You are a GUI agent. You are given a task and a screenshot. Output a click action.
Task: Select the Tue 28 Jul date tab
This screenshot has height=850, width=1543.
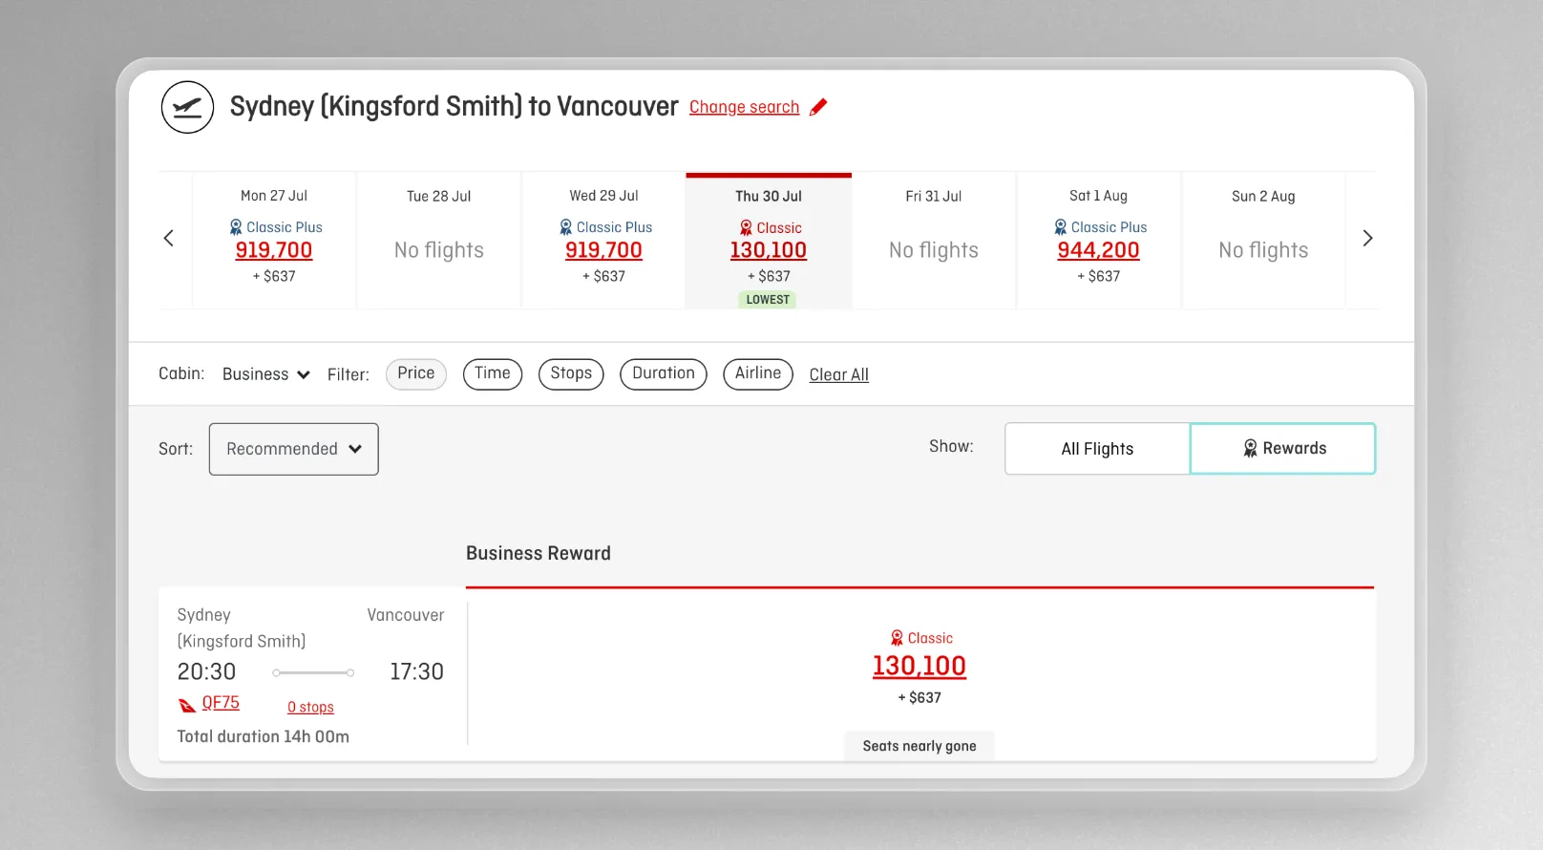pos(439,241)
